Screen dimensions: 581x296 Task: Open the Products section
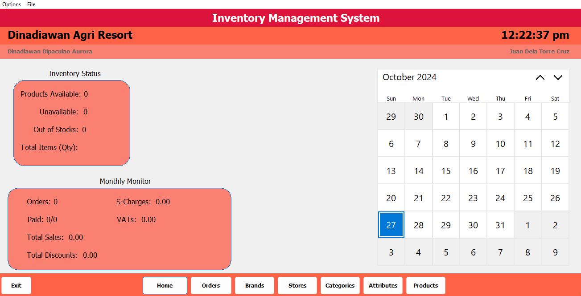[425, 285]
